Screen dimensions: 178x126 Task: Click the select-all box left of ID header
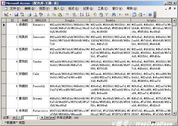tap(4, 20)
